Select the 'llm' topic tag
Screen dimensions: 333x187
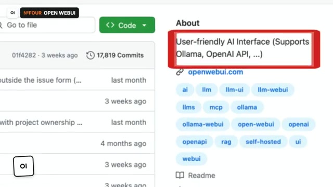click(x=207, y=90)
